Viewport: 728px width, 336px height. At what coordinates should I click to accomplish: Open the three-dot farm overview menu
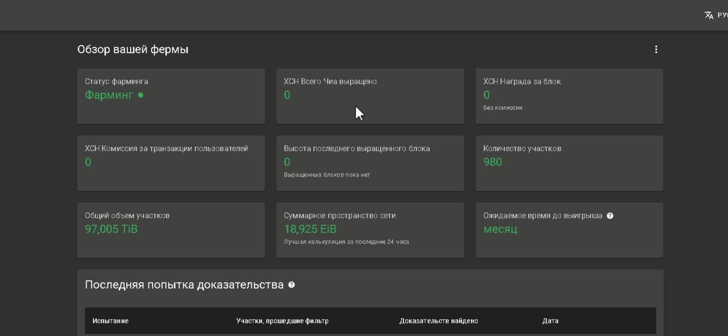point(656,49)
